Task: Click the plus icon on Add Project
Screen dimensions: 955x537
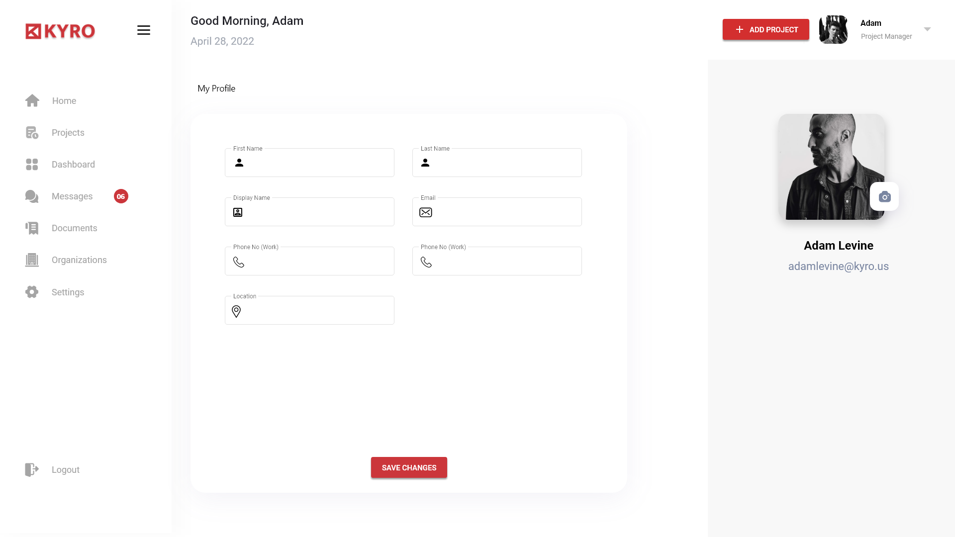Action: pos(740,29)
